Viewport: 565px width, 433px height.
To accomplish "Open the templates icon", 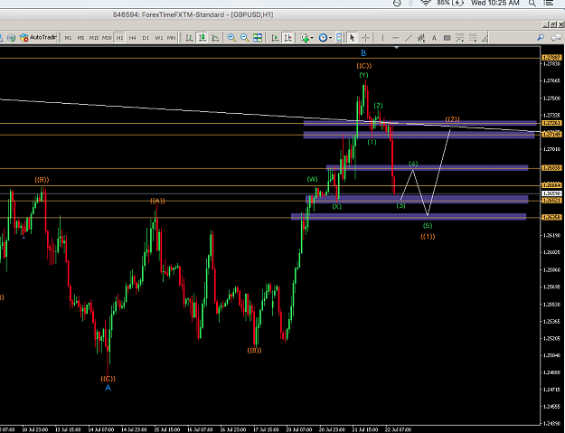I will click(x=338, y=37).
